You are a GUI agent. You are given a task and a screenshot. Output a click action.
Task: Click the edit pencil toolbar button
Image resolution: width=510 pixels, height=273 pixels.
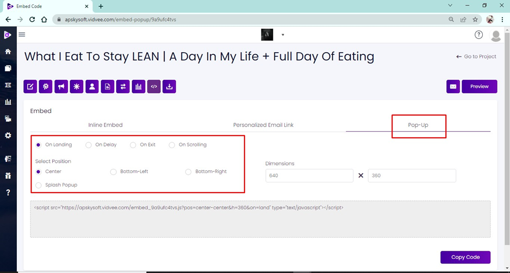(30, 87)
